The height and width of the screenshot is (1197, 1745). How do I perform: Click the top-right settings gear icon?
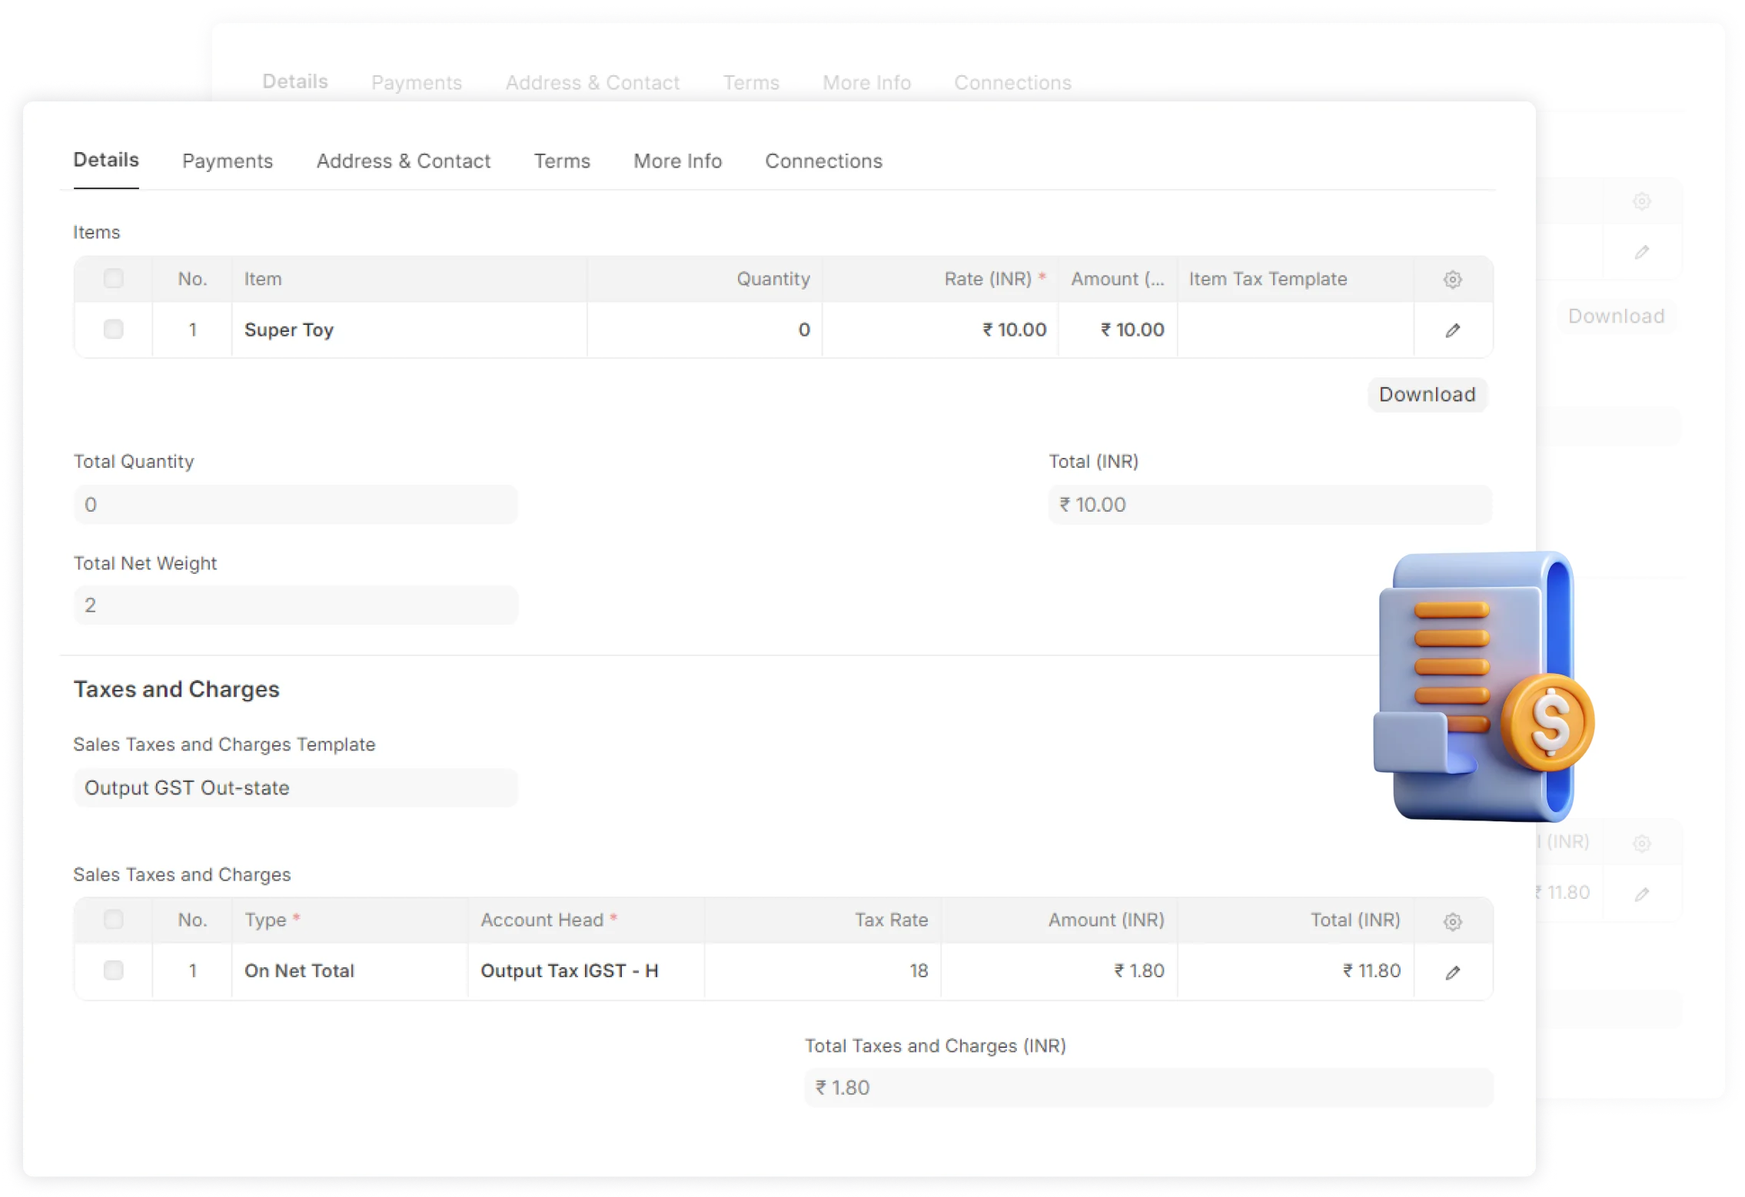pos(1641,201)
